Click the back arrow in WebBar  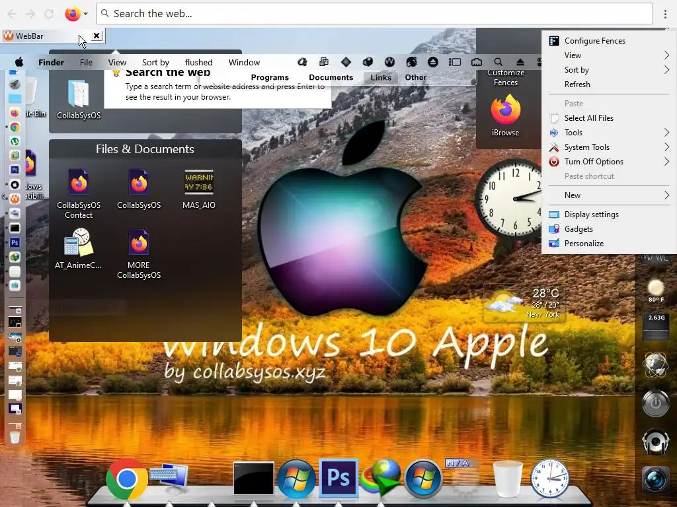click(12, 14)
